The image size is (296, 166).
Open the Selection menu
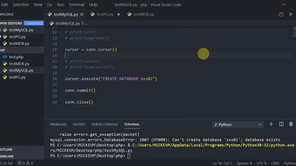[x=21, y=5]
